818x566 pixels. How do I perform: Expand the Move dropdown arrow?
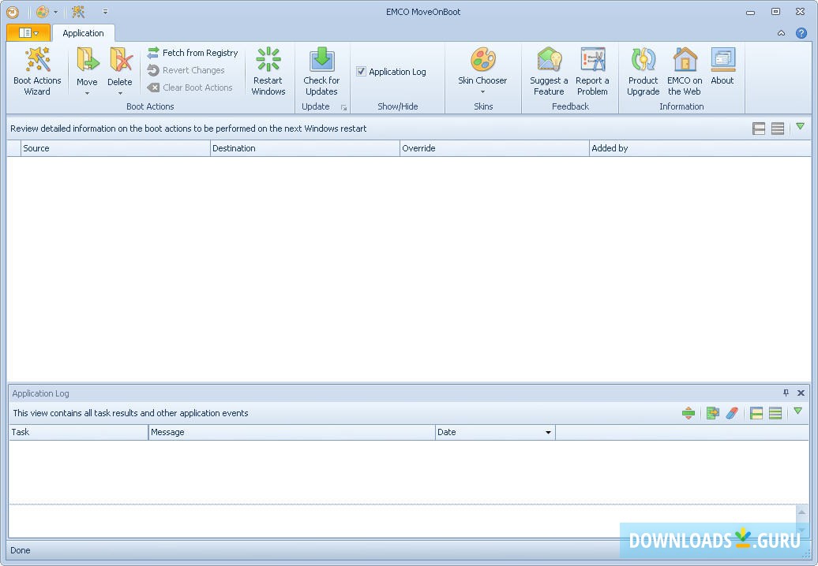[87, 93]
